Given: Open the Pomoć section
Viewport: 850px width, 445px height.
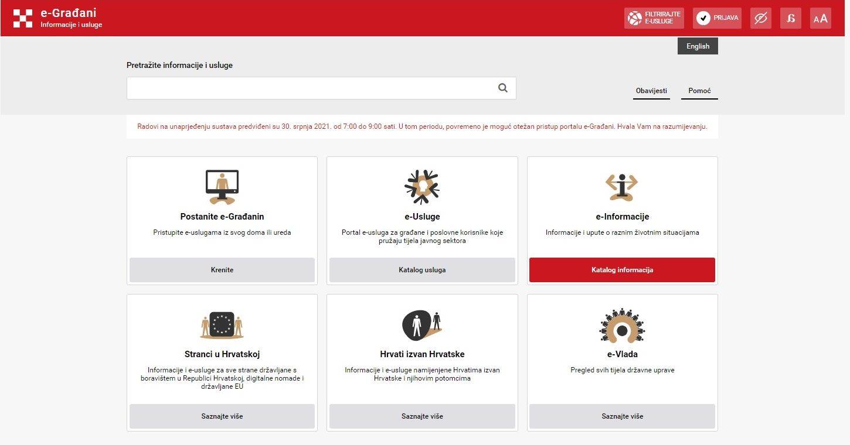Looking at the screenshot, I should pos(699,91).
